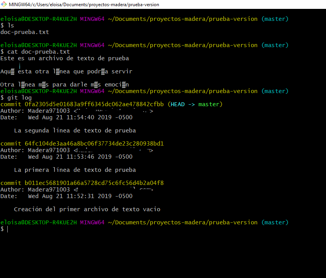Click the date with time 11:53:46

point(80,157)
